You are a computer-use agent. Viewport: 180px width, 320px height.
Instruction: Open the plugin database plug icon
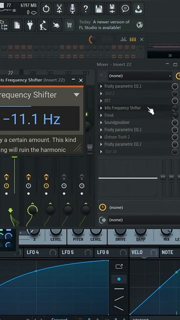[30, 25]
